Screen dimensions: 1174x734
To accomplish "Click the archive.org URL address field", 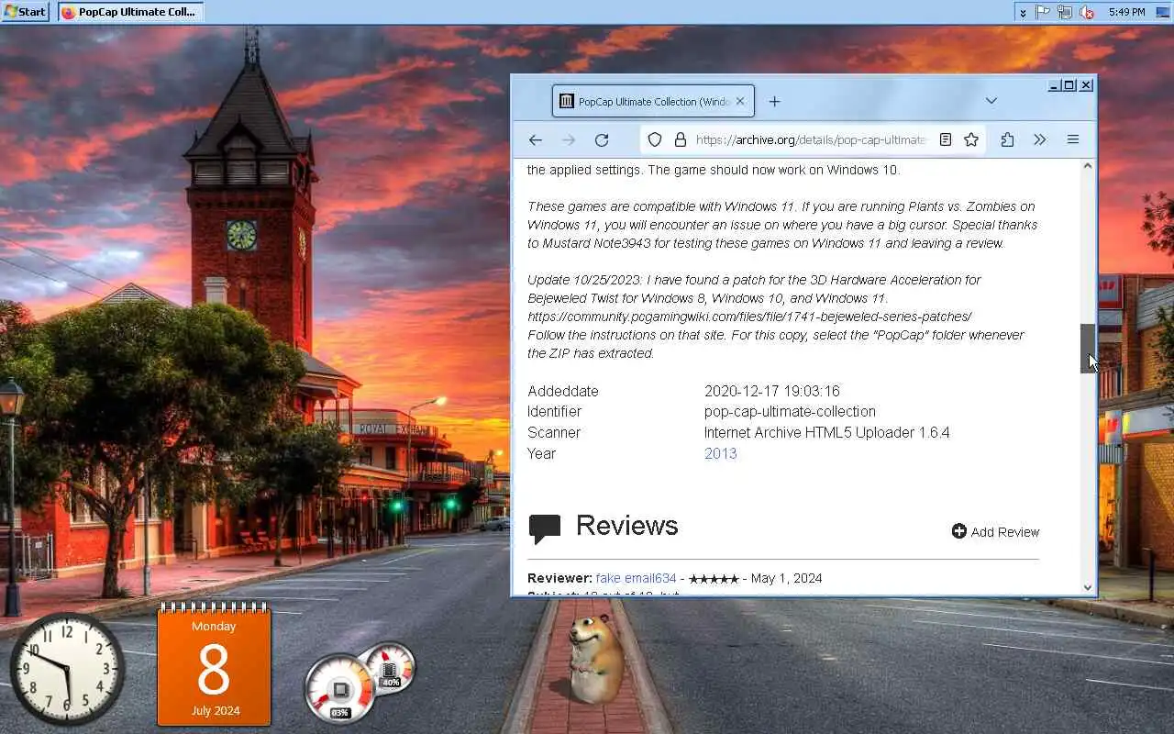I will point(812,139).
